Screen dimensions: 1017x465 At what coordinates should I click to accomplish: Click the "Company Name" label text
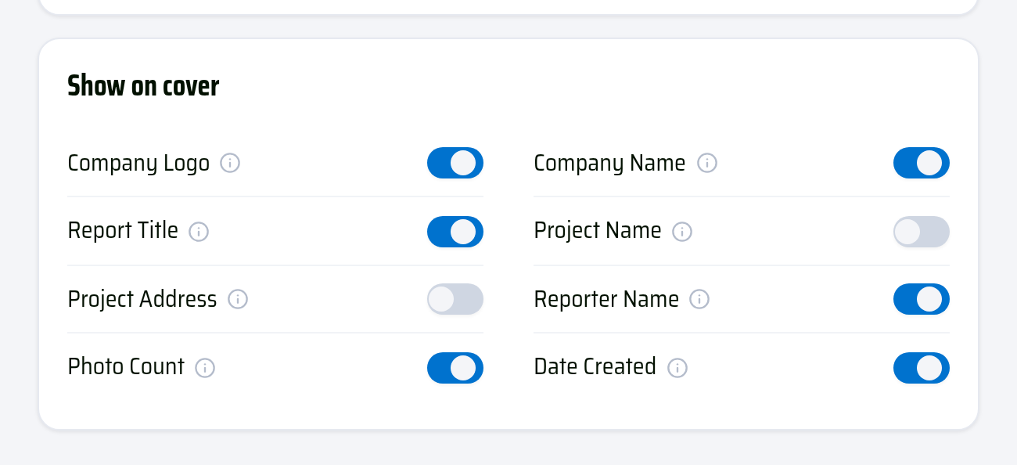609,164
